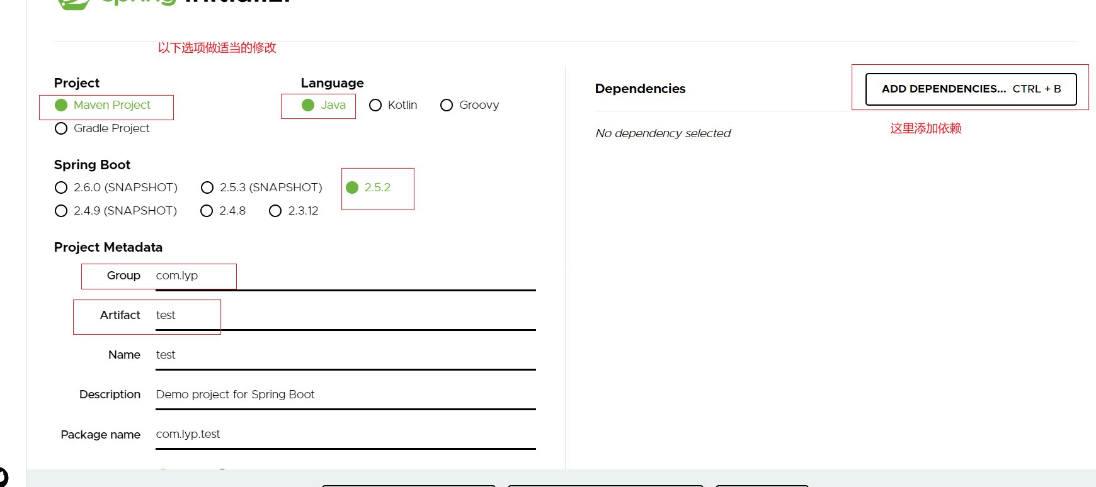This screenshot has width=1096, height=487.
Task: Select Spring Boot version 2.4.8
Action: [207, 211]
